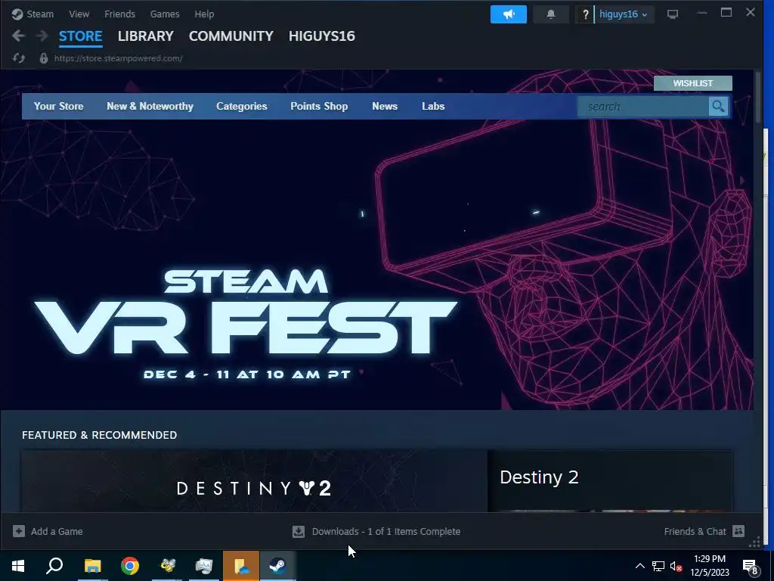The image size is (774, 581).
Task: Click the Destiny 2 title text
Action: pyautogui.click(x=539, y=477)
